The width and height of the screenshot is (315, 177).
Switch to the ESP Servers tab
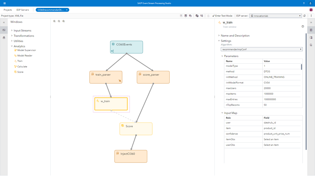coord(23,10)
